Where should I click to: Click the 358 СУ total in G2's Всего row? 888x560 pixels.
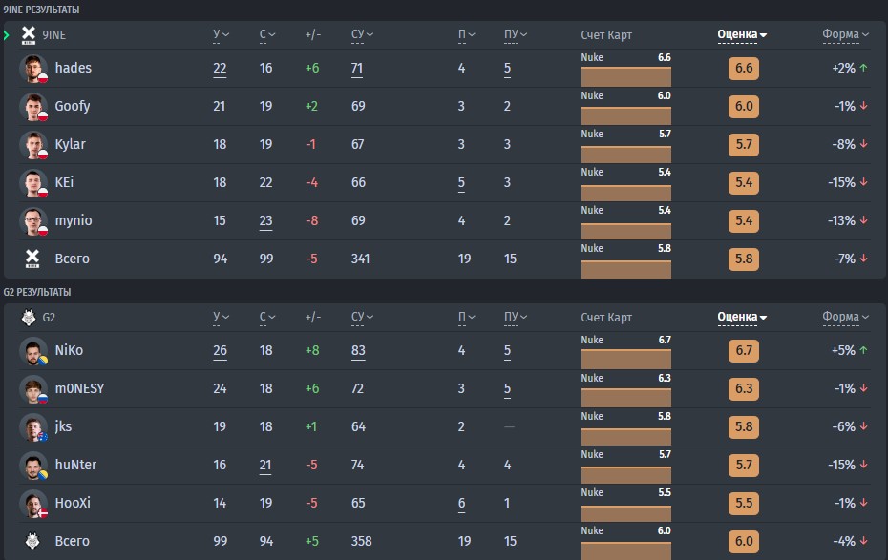point(361,541)
